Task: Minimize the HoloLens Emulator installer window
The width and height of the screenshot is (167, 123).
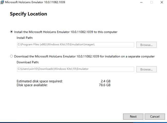Action: point(141,2)
